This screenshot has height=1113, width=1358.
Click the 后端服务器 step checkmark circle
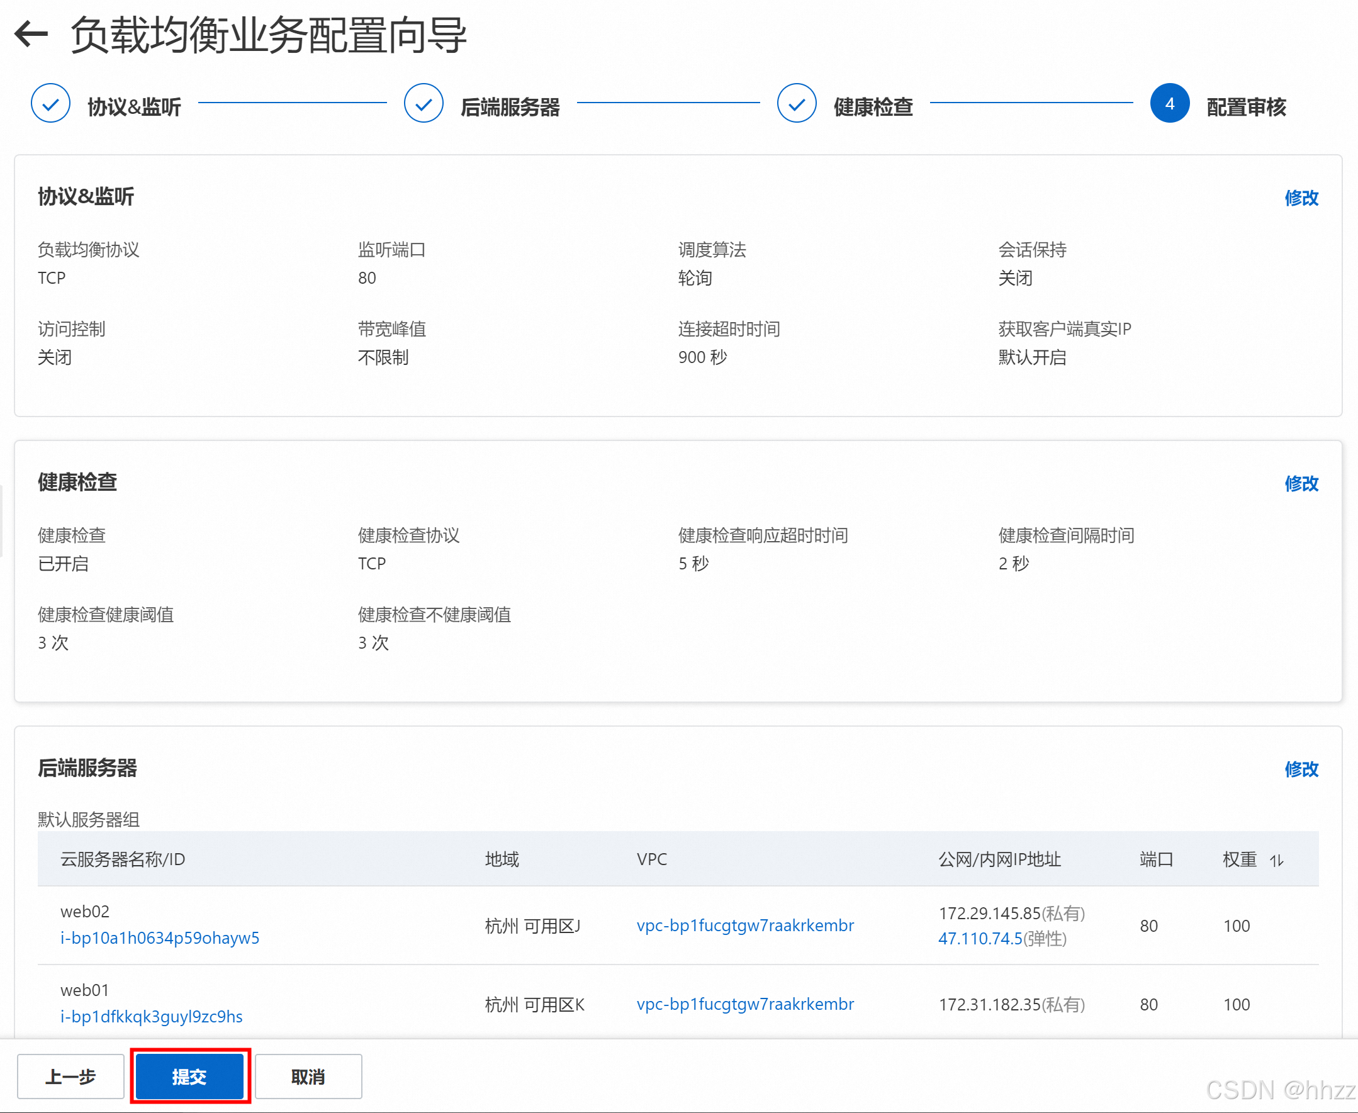pos(423,103)
